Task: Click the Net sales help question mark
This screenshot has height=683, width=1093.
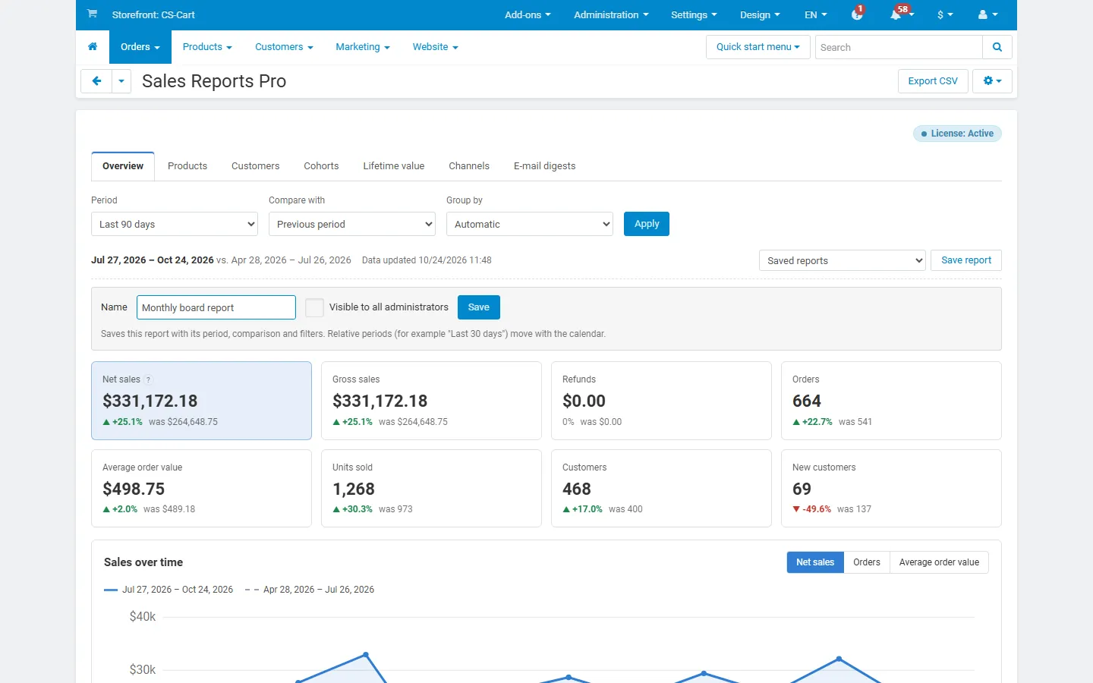Action: [x=149, y=379]
